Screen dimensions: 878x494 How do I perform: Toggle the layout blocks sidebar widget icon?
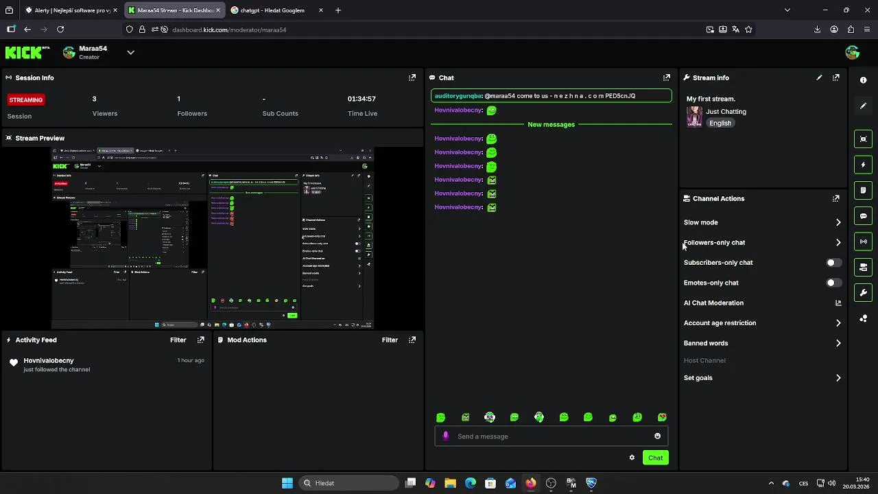coord(863,267)
